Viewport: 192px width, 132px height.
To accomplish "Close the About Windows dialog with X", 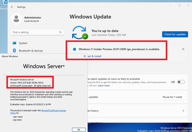I will click(x=85, y=56).
